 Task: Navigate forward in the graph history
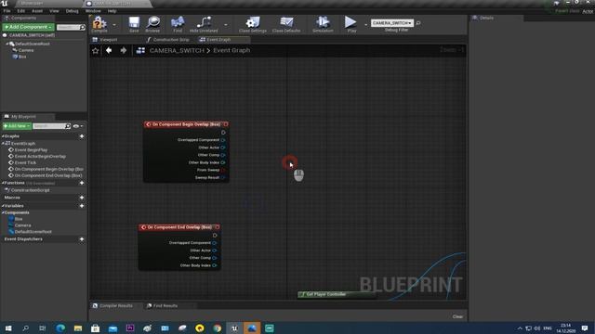(x=124, y=50)
